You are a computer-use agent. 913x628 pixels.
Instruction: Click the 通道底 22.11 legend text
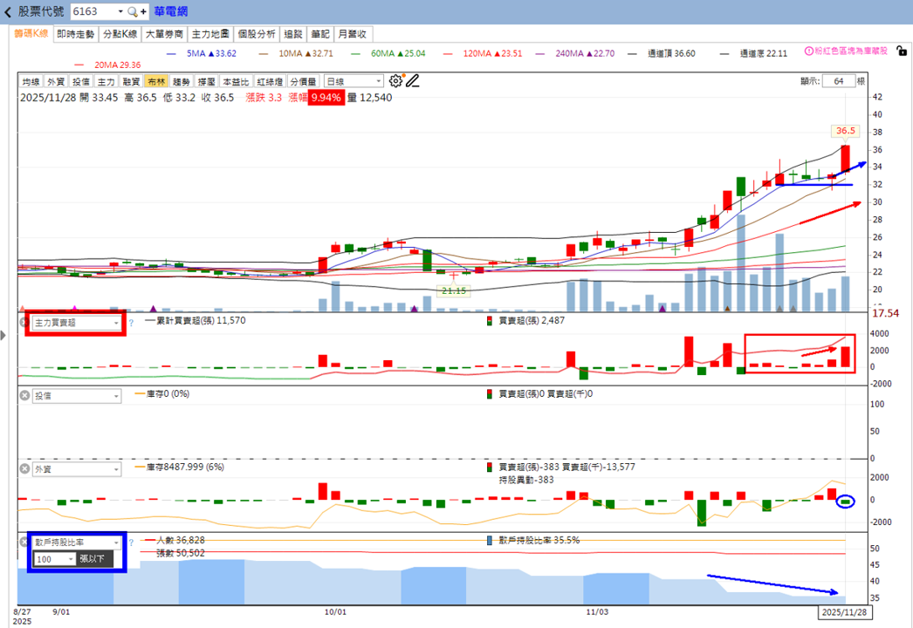[764, 53]
